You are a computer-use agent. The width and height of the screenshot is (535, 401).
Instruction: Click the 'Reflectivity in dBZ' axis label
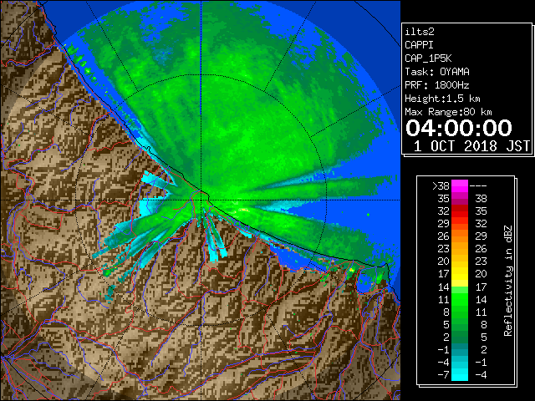508,281
